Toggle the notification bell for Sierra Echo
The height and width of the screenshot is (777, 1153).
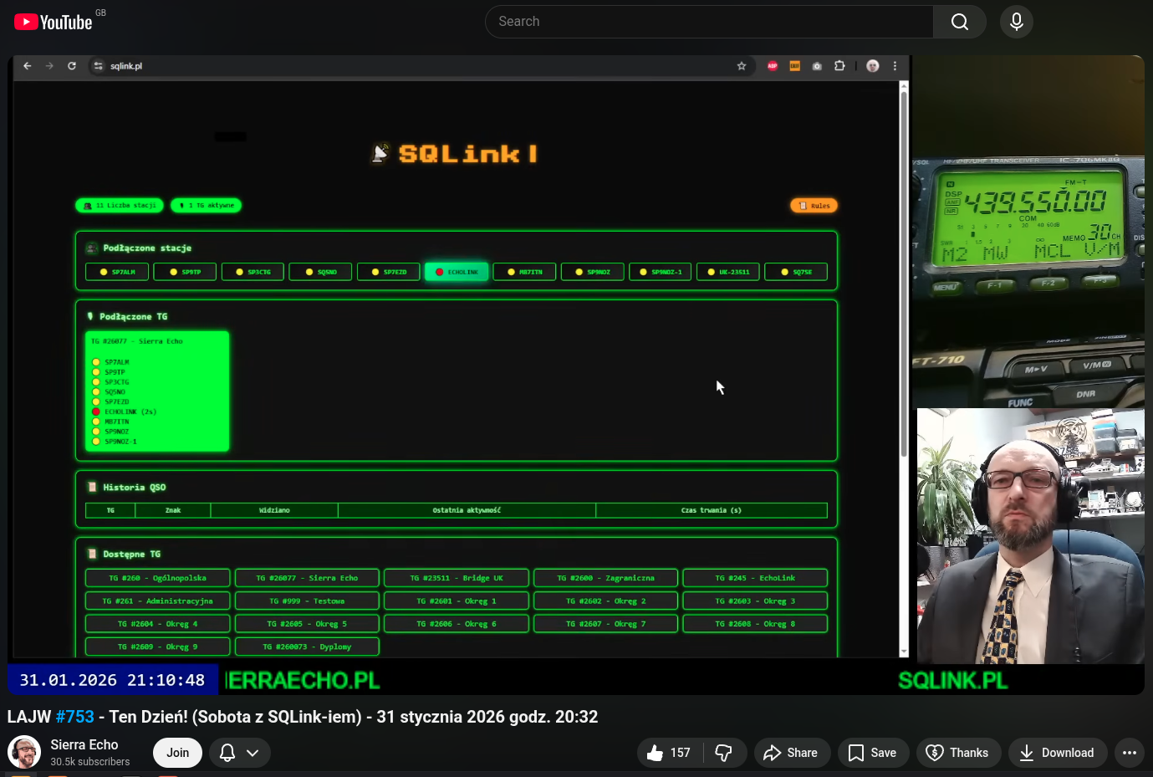(227, 753)
